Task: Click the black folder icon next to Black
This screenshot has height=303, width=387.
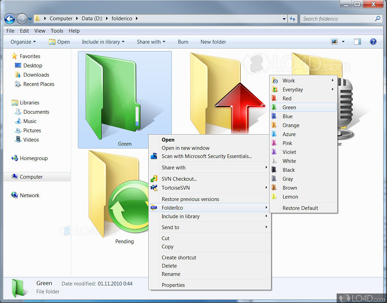Action: 274,170
